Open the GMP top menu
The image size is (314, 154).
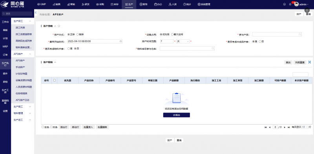(x=42, y=4)
